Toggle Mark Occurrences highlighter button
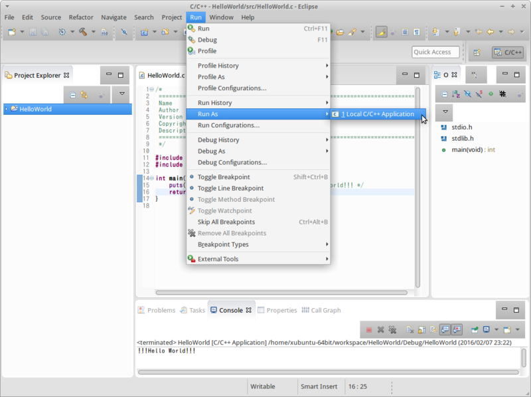 381,32
